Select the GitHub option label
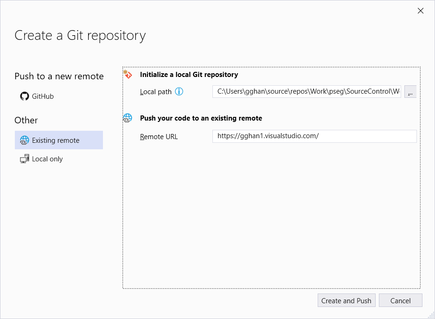 pyautogui.click(x=43, y=96)
